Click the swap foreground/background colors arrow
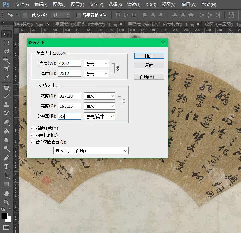 [10, 209]
